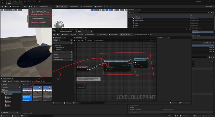Viewport: 215px width, 117px height.
Task: Open My Blueprint panel settings gear
Action: tap(71, 40)
